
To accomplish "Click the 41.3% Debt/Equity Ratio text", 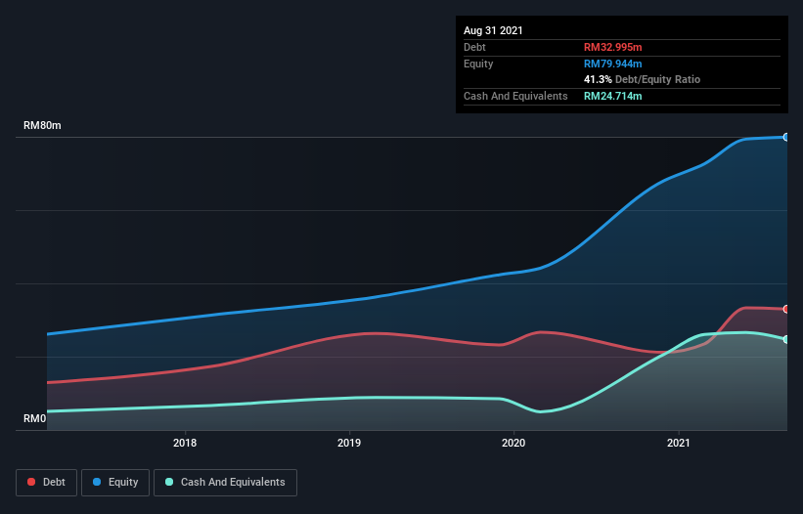I will pos(643,79).
